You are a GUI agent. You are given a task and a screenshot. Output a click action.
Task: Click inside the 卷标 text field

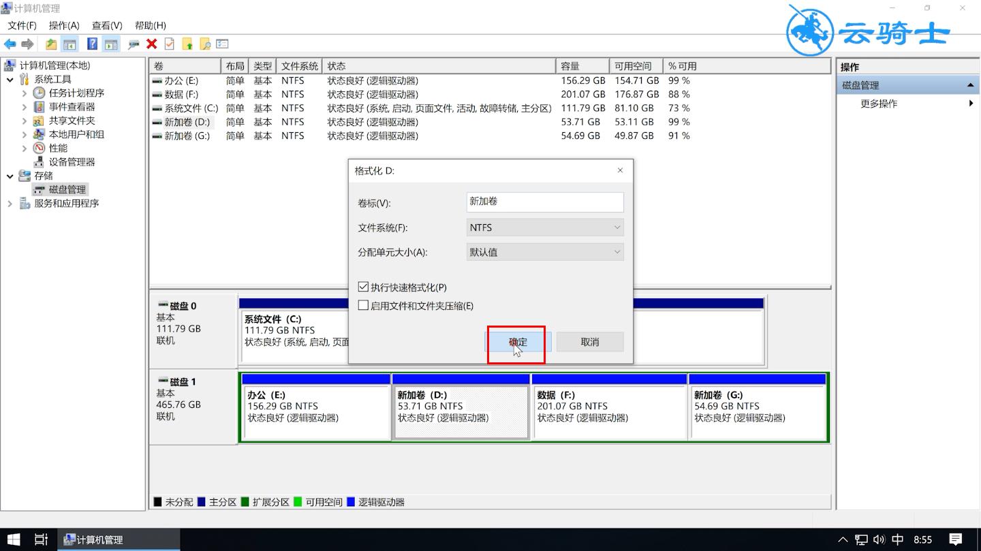[544, 202]
